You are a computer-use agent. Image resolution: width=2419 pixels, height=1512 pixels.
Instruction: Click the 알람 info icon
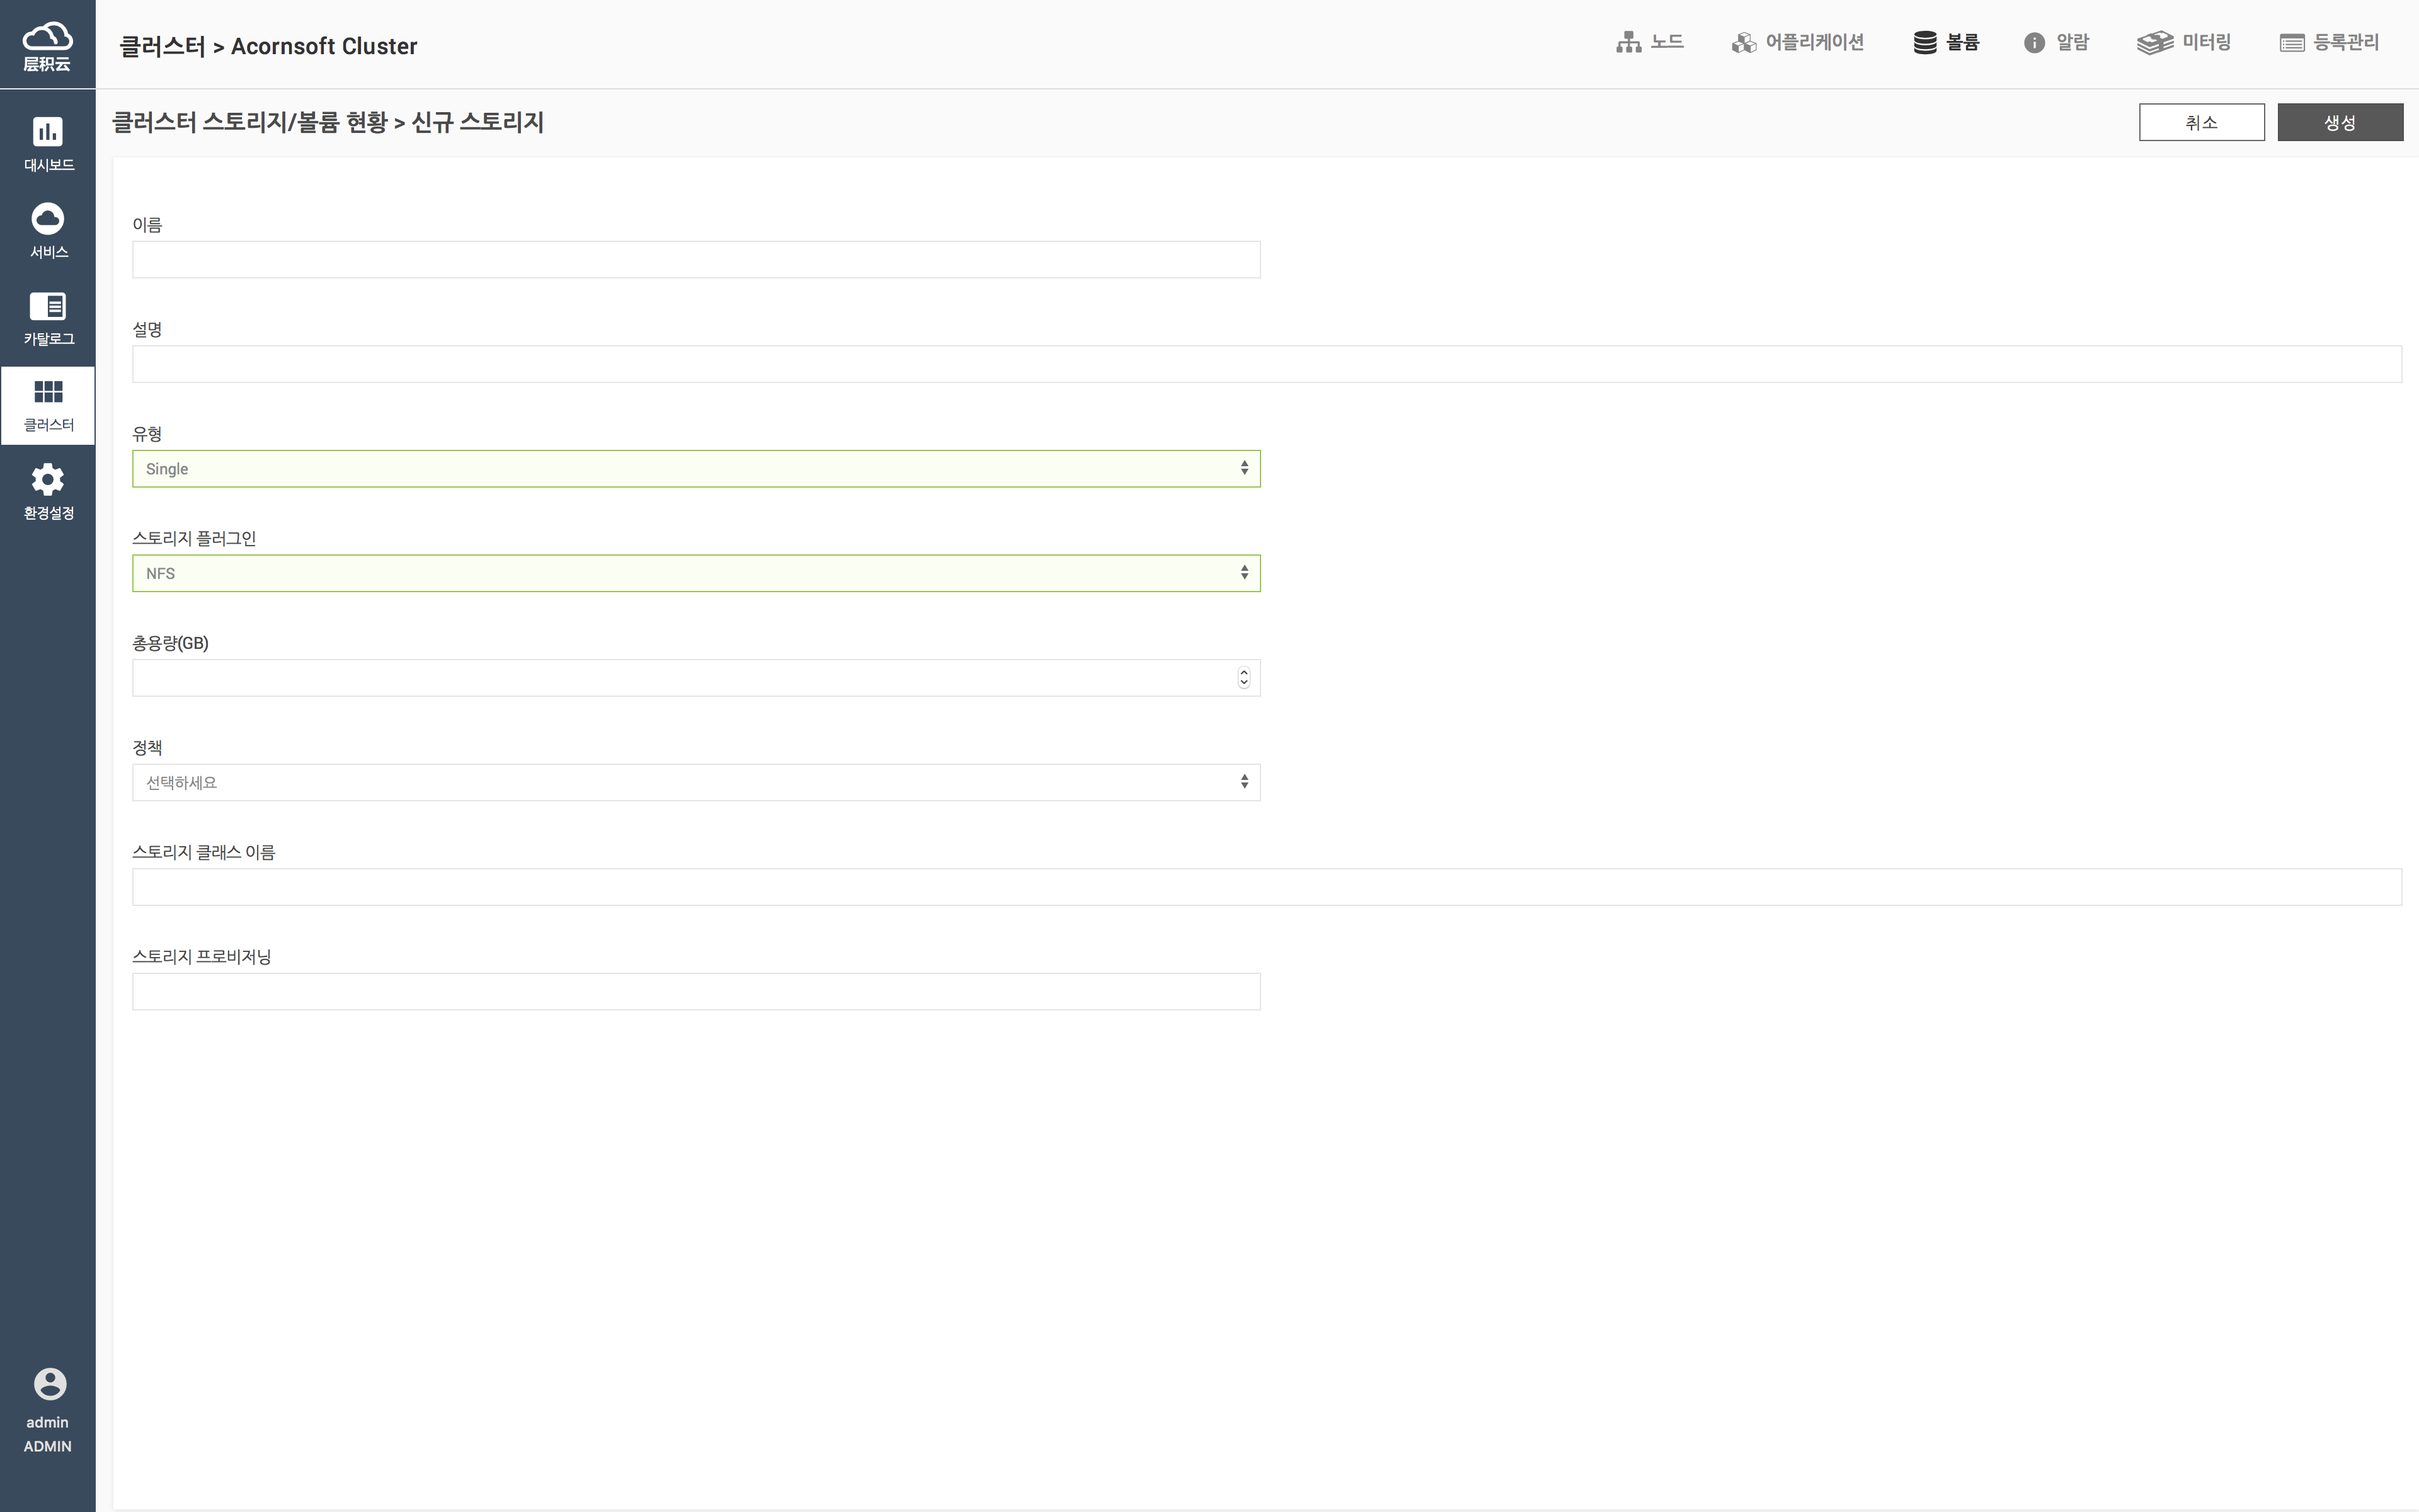(2034, 42)
